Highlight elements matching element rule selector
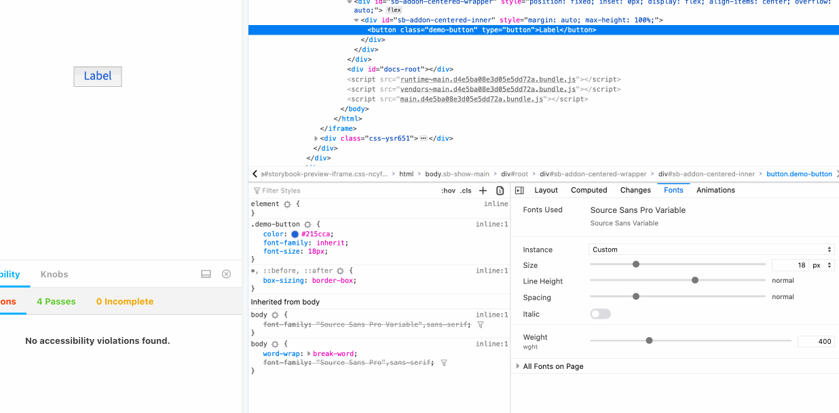Screen dimensions: 839x413 (x=287, y=204)
